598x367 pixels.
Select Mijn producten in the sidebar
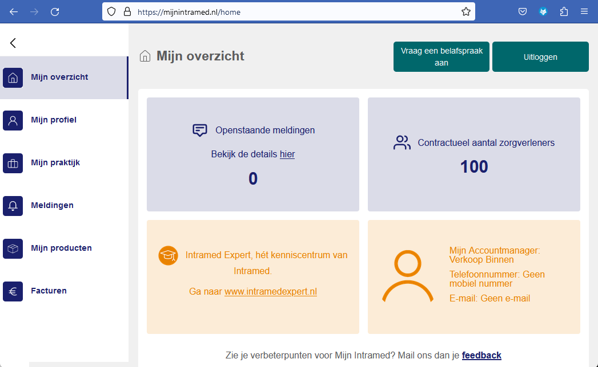point(64,248)
